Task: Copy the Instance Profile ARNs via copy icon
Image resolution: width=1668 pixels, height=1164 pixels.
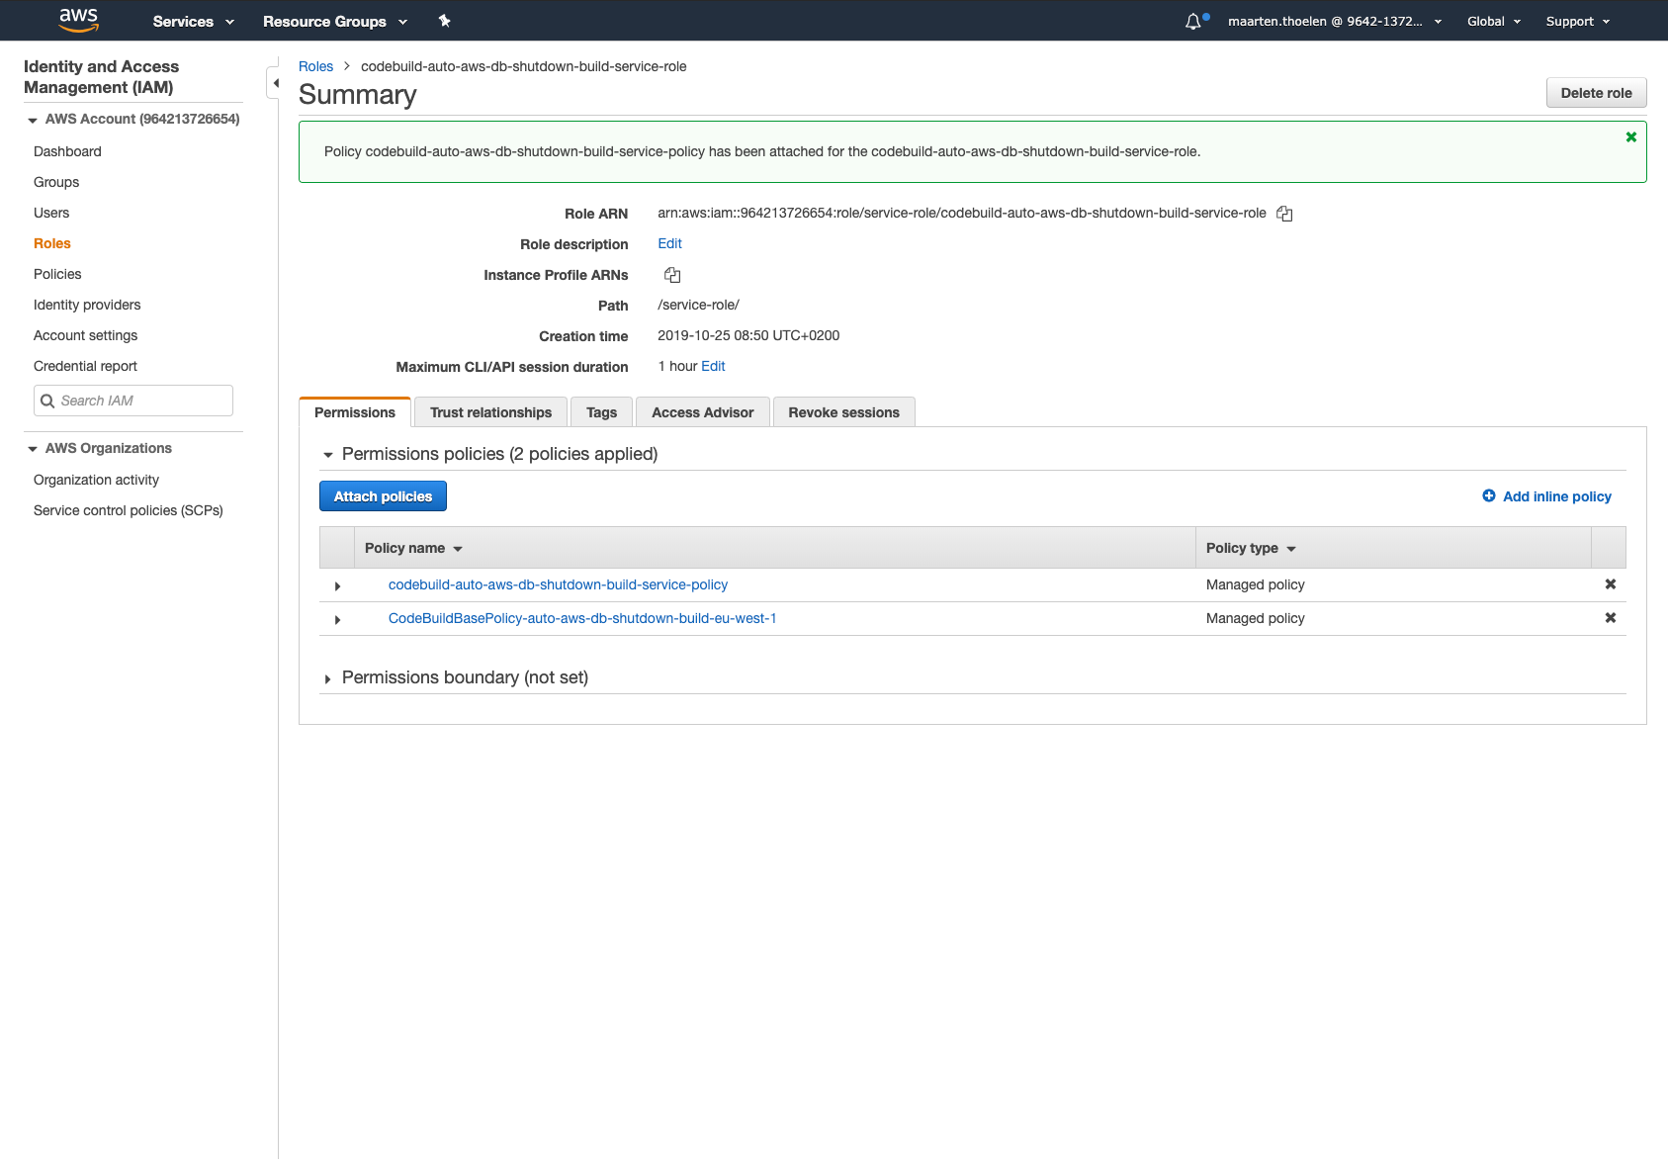Action: click(672, 275)
